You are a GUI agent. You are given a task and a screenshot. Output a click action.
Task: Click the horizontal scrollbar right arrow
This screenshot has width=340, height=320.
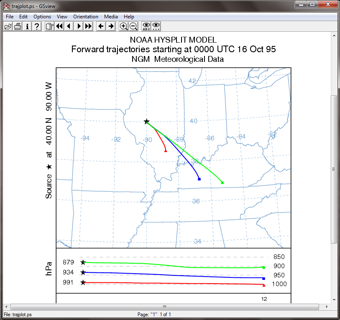click(x=327, y=307)
